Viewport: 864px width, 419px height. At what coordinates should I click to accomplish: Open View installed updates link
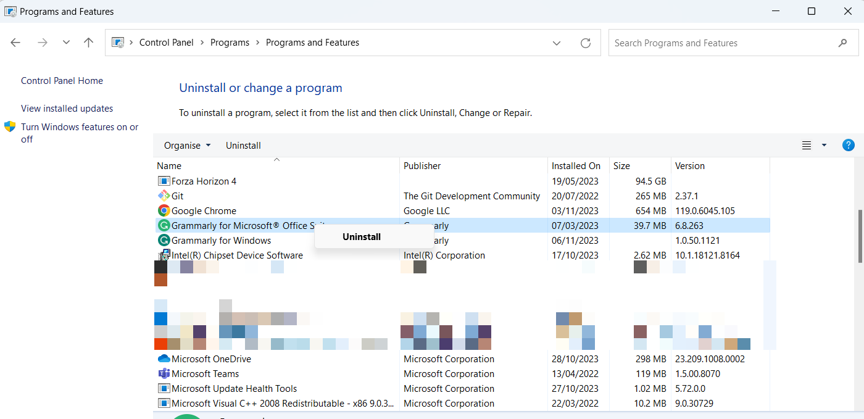click(x=67, y=109)
